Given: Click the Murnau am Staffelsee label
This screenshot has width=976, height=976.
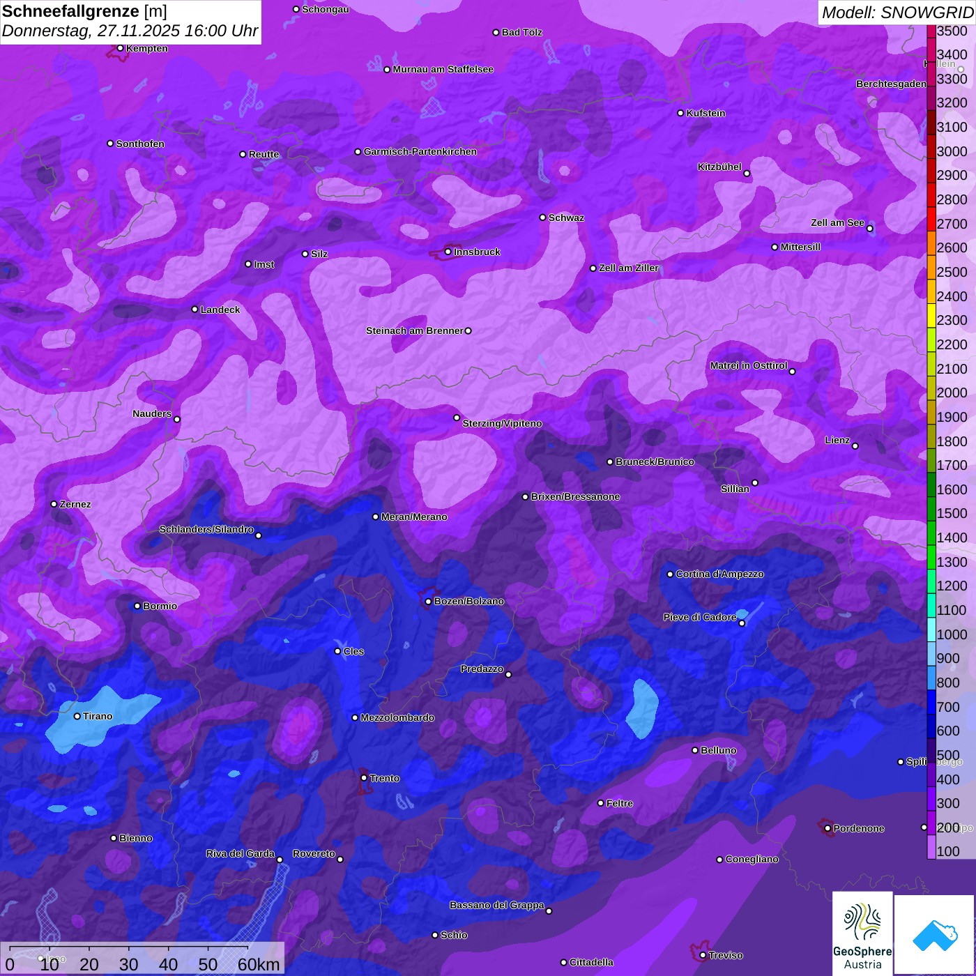Looking at the screenshot, I should (443, 69).
